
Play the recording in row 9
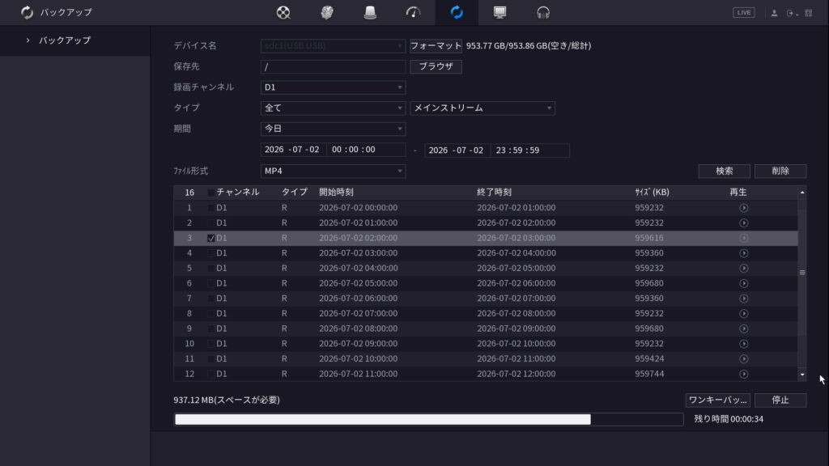click(x=743, y=328)
